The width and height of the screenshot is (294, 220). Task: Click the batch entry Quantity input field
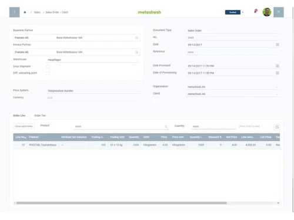(x=213, y=127)
